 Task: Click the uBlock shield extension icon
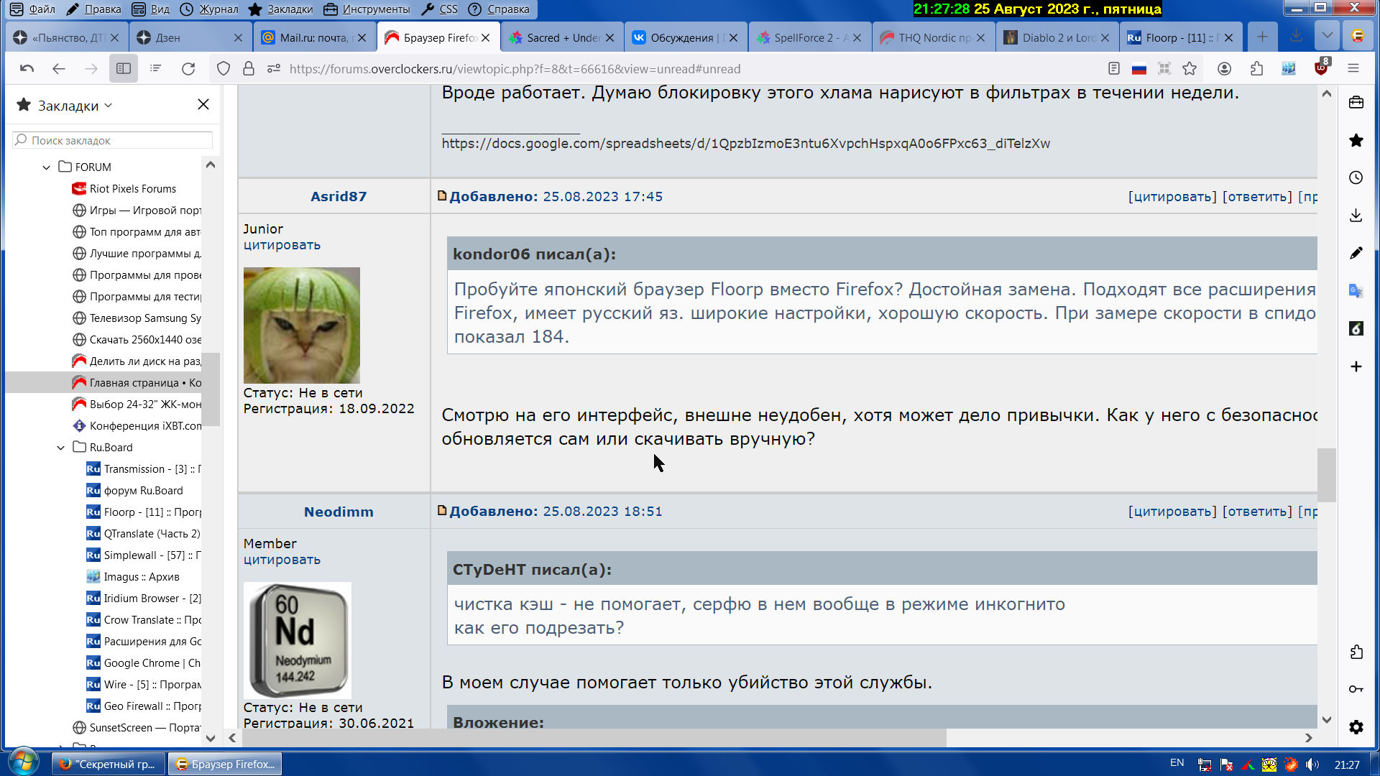tap(1321, 68)
